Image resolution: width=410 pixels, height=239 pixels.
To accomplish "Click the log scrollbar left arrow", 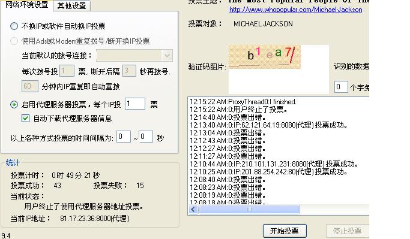I will coord(193,209).
